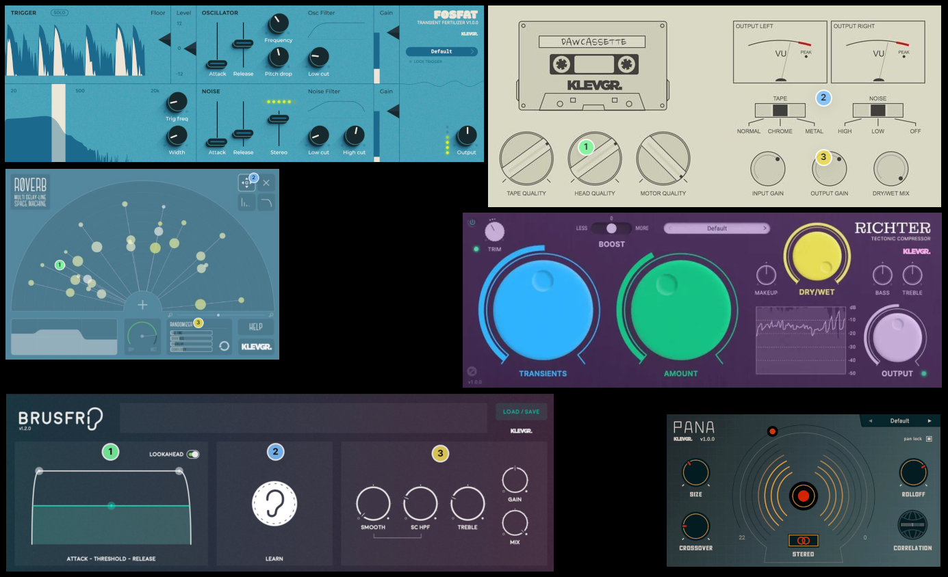The width and height of the screenshot is (948, 577).
Task: Click the Richter power icon
Action: pos(472,222)
